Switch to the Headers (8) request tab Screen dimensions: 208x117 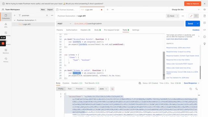click(85, 30)
